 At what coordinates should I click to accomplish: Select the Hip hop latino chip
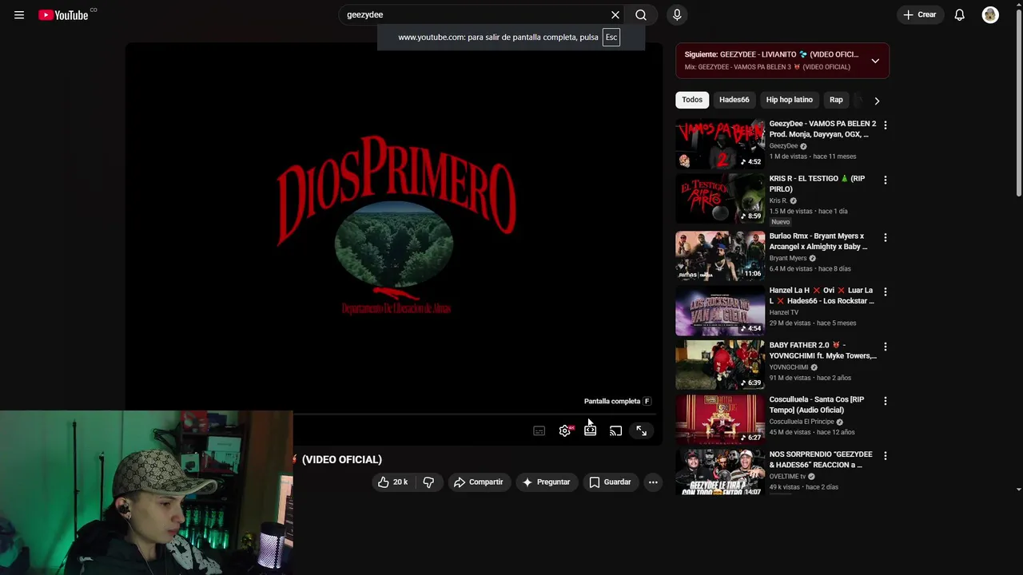click(789, 100)
